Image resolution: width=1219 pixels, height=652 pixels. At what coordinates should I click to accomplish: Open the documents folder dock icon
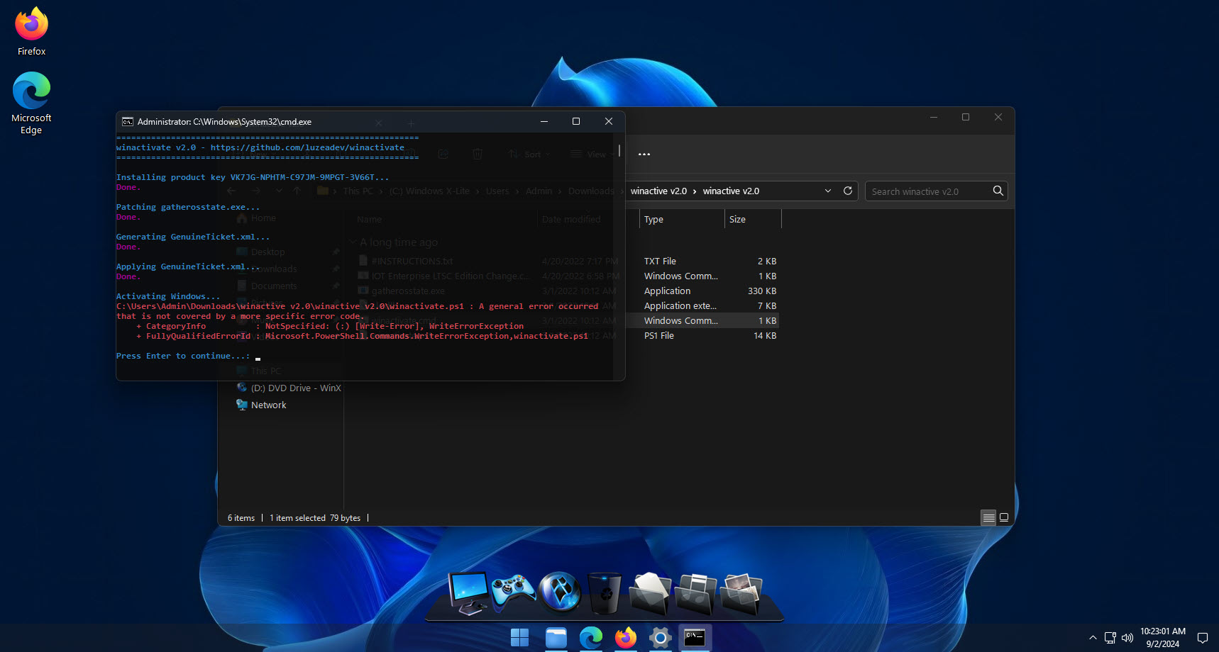(650, 593)
